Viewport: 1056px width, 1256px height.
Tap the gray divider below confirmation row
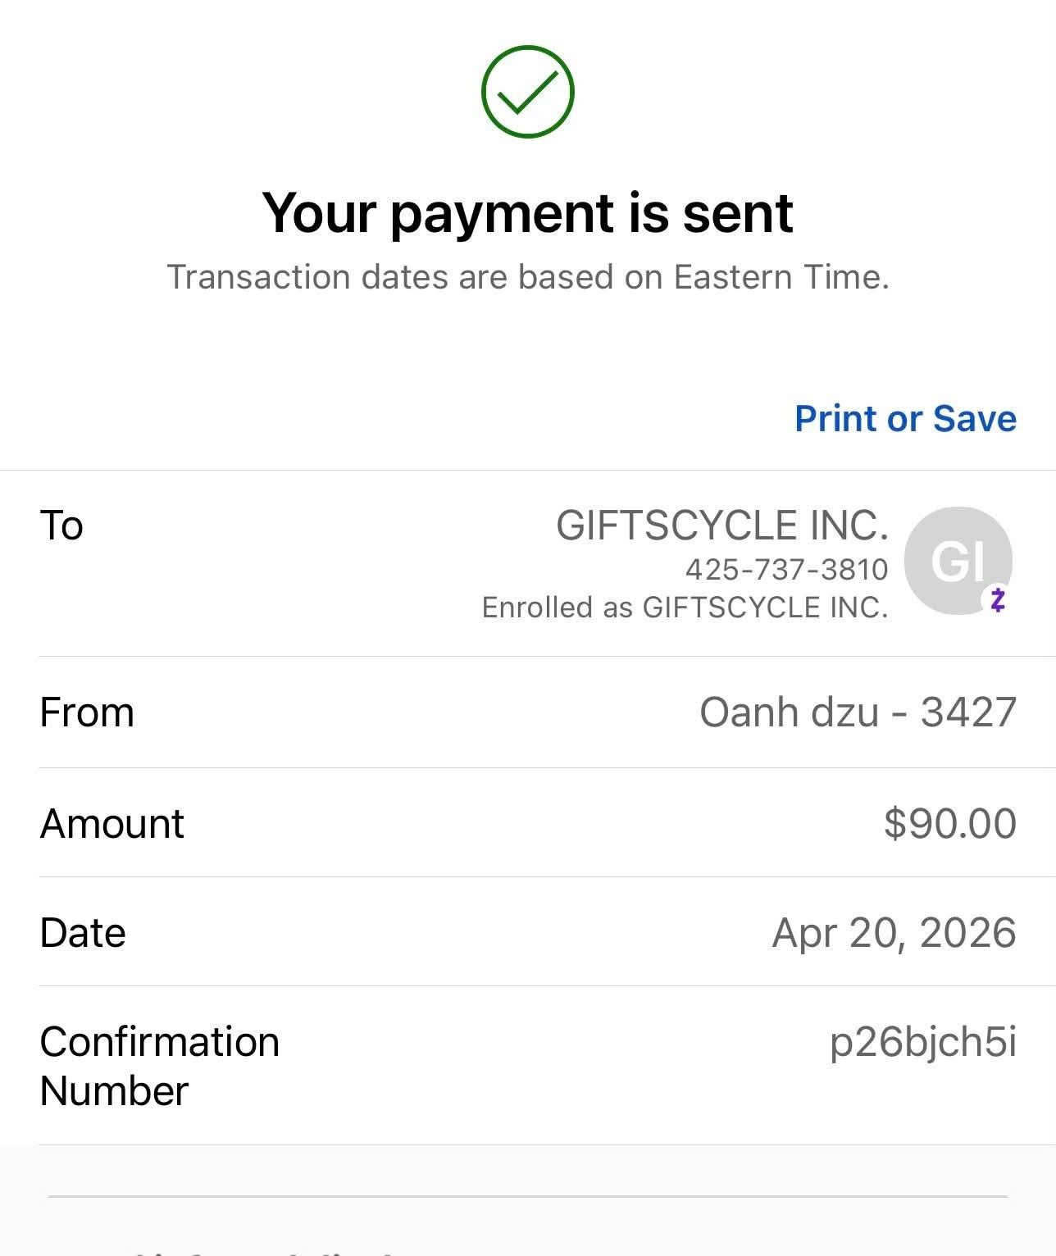pyautogui.click(x=527, y=1197)
